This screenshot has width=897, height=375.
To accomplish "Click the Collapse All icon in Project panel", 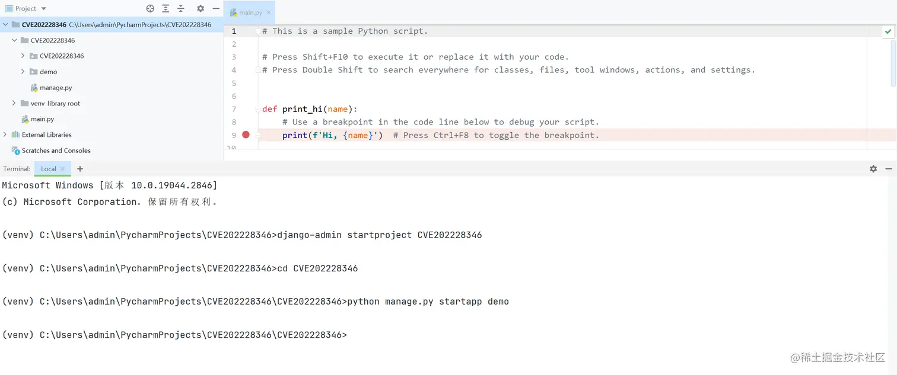I will tap(181, 8).
